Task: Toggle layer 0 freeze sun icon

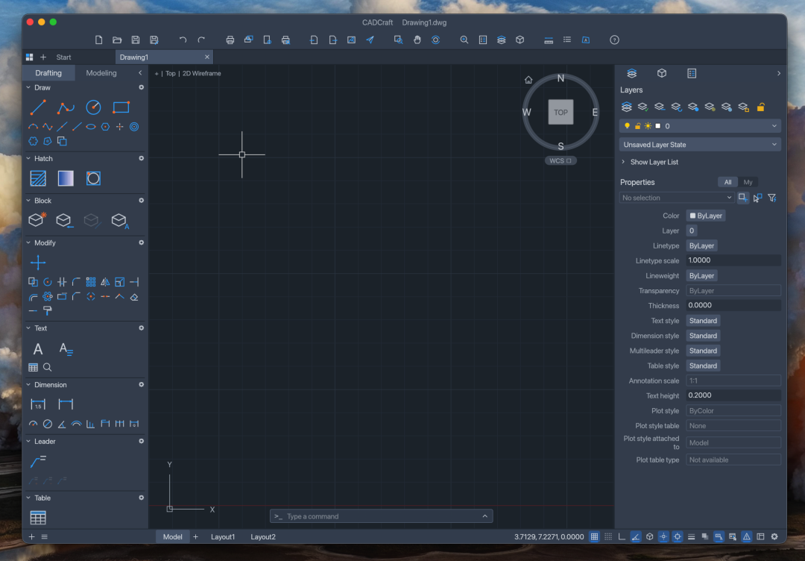Action: tap(648, 126)
